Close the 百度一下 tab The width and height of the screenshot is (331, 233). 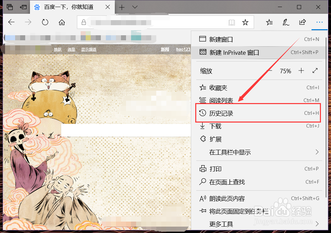point(108,7)
